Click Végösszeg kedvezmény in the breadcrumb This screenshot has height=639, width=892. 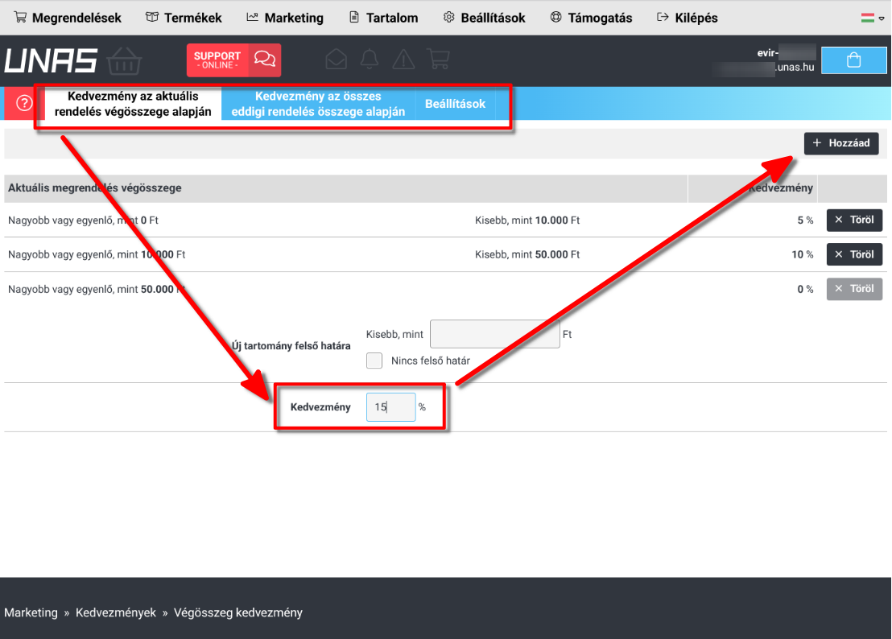point(237,613)
